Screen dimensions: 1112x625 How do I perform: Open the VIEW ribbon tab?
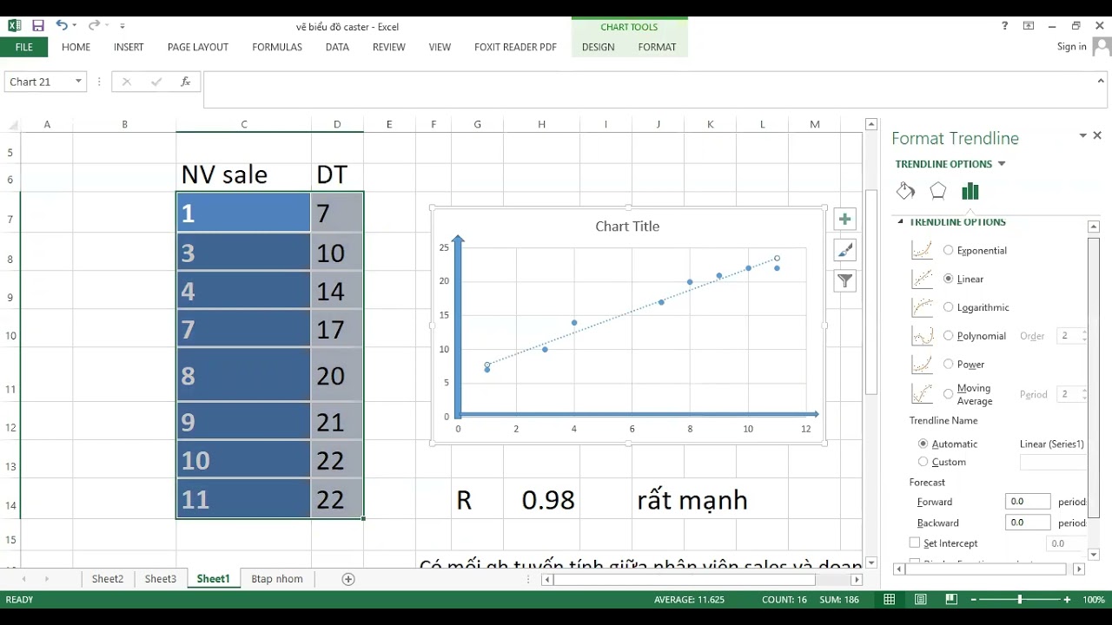pos(440,47)
